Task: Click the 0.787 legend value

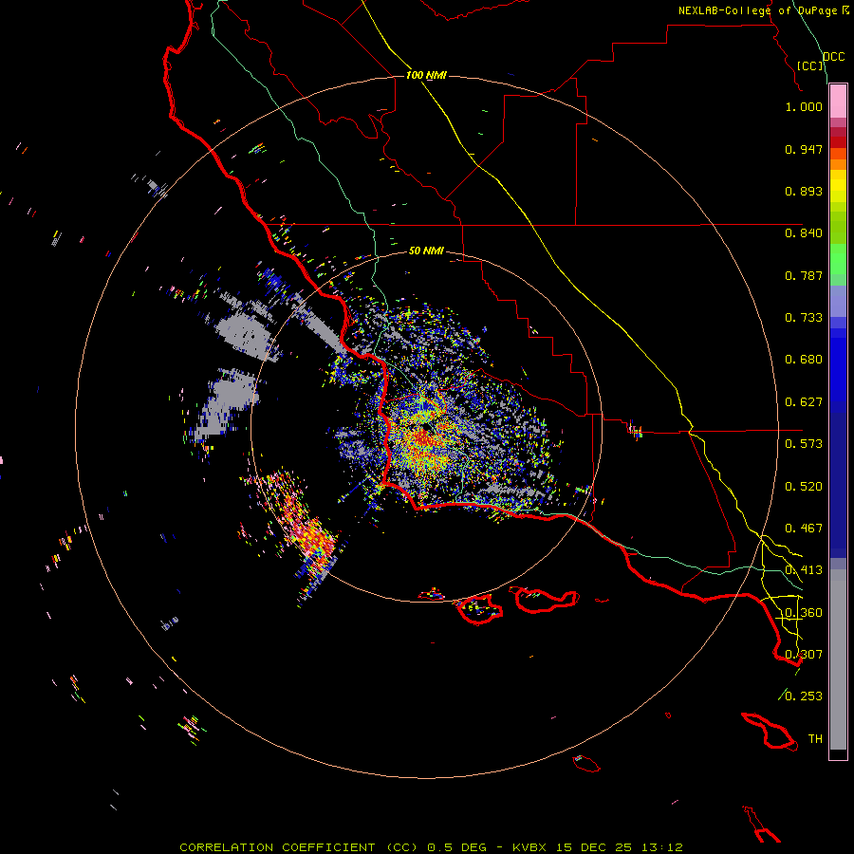Action: [x=804, y=275]
